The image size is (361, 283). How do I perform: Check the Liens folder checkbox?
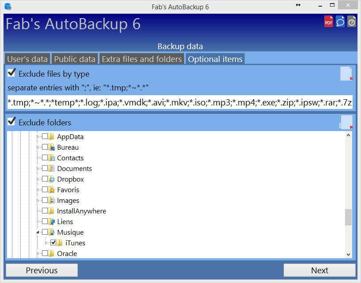(45, 221)
